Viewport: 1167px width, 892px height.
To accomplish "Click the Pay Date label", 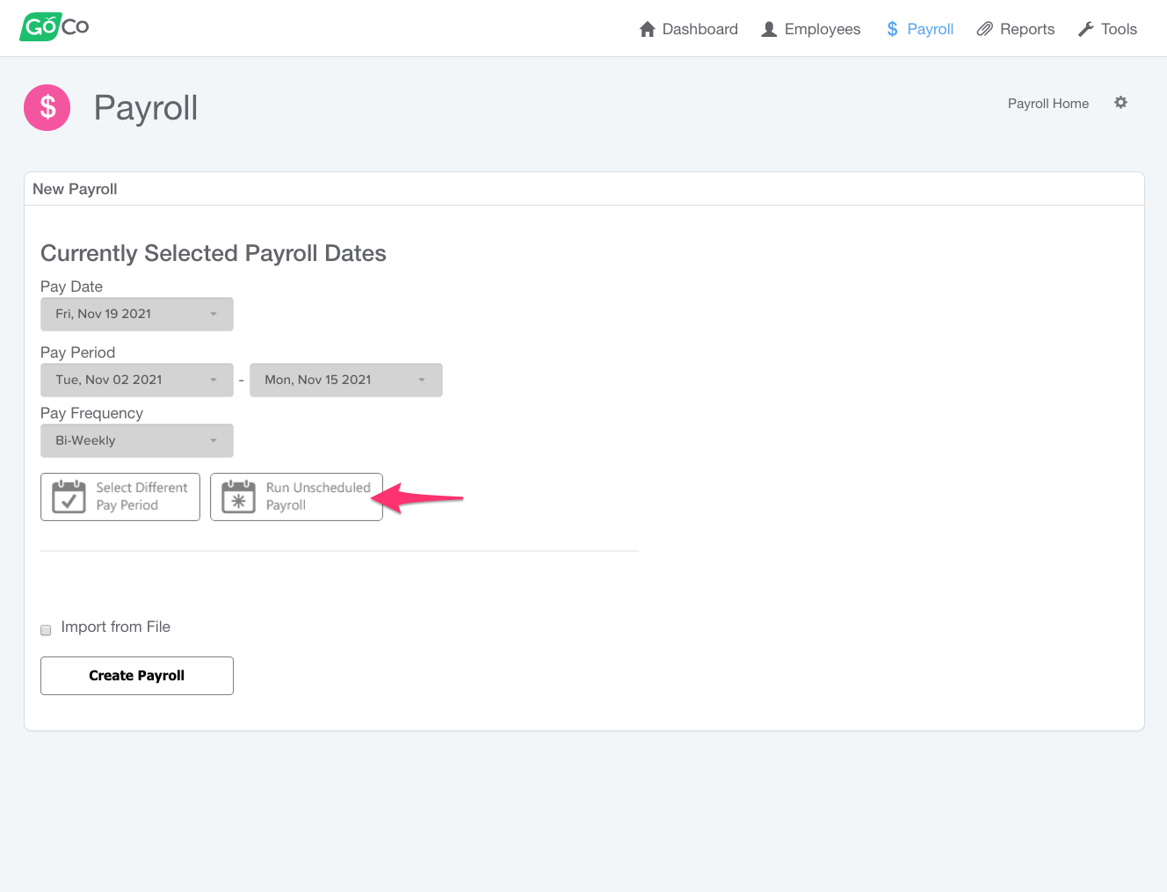I will (x=71, y=286).
